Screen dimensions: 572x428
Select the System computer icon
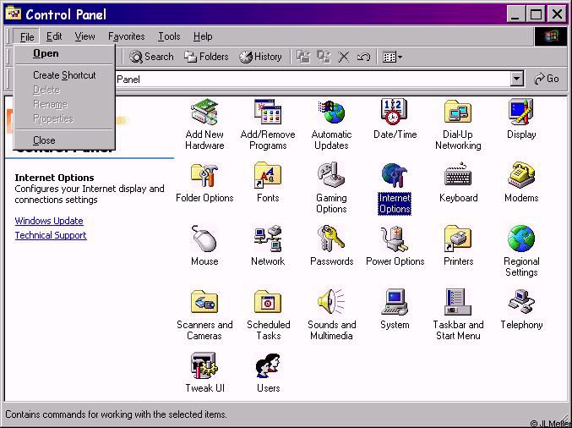click(395, 302)
